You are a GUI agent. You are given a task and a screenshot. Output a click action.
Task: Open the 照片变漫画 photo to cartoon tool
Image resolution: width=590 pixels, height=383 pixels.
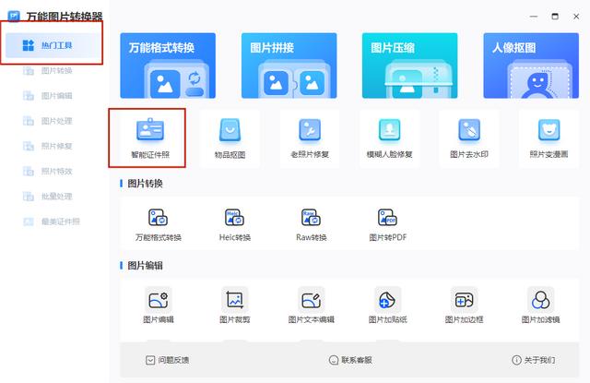click(x=549, y=138)
